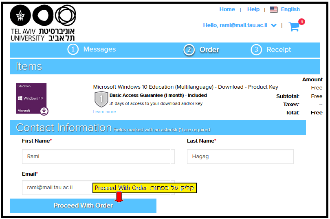Click the Total: Free amount text
Viewport: 330px width, 219px height.
tap(316, 113)
